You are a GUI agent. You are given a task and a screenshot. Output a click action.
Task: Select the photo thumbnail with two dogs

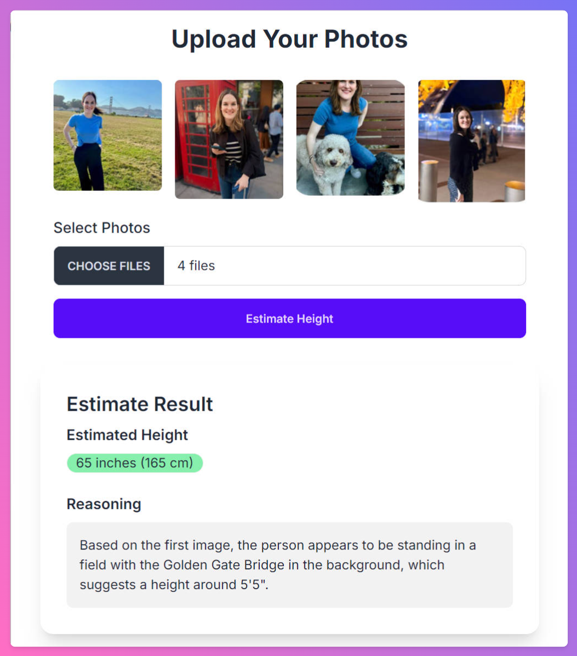pyautogui.click(x=350, y=138)
